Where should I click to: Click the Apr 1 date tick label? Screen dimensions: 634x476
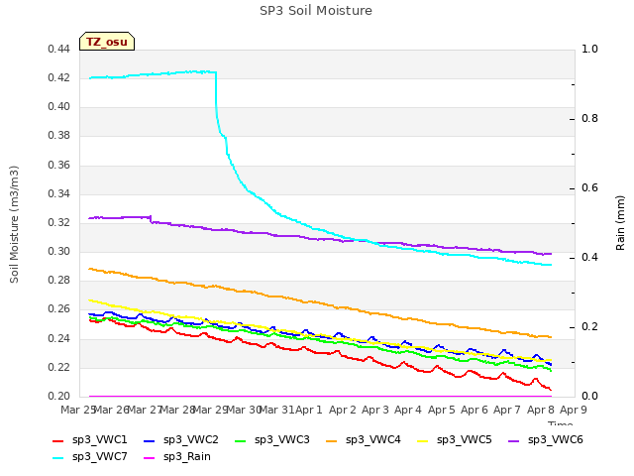point(309,410)
